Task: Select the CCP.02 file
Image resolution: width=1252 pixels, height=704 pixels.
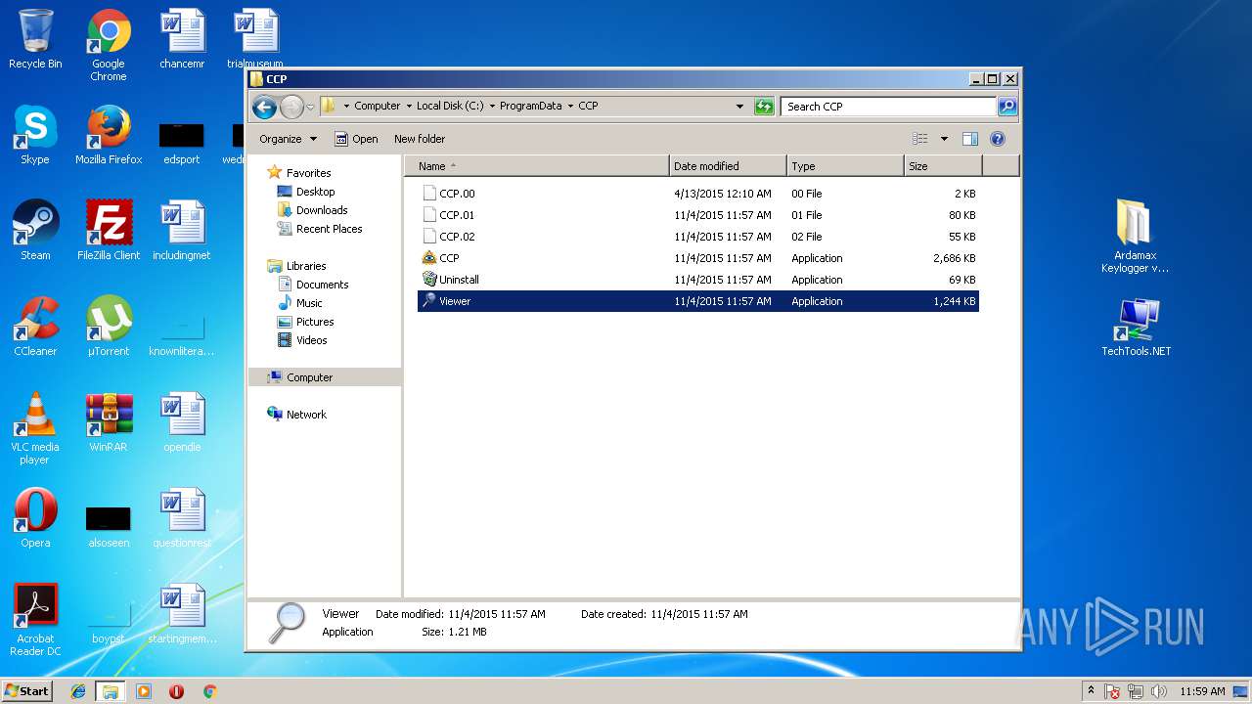Action: click(x=698, y=237)
